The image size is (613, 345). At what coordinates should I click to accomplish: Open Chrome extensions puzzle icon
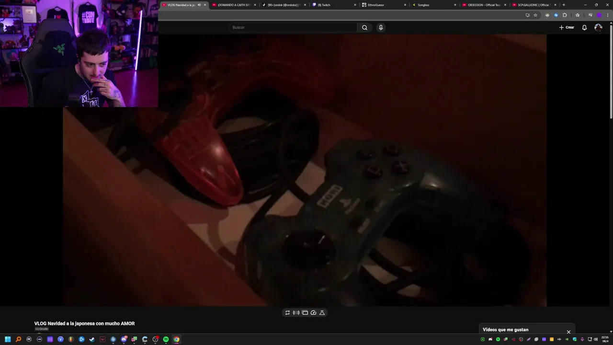pyautogui.click(x=565, y=15)
